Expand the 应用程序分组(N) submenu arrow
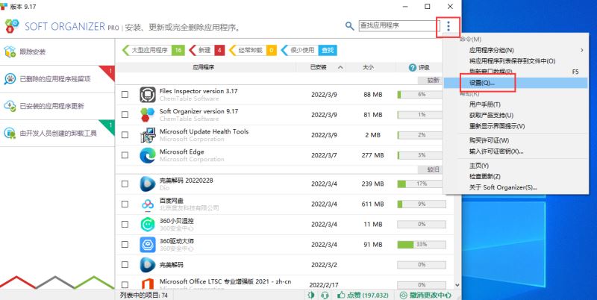 tap(582, 50)
